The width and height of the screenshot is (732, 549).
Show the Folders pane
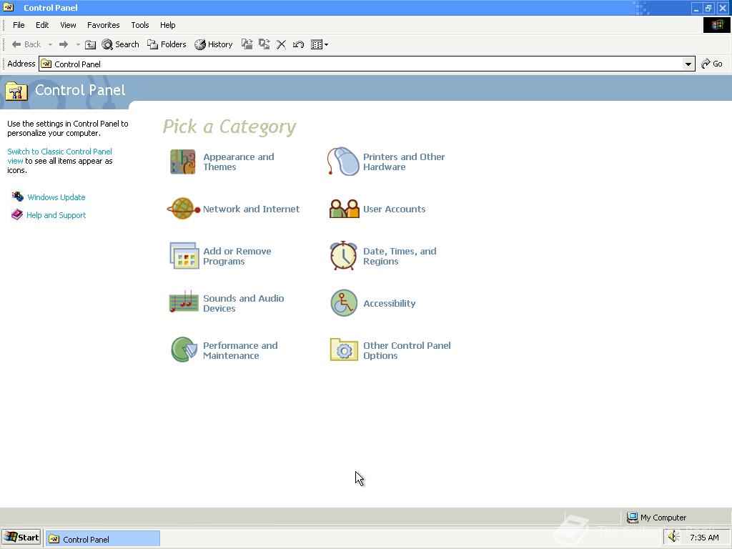click(x=167, y=44)
